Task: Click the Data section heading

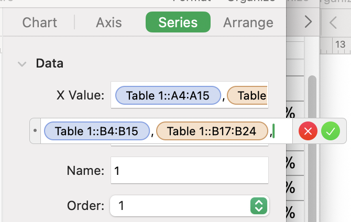Action: 49,64
